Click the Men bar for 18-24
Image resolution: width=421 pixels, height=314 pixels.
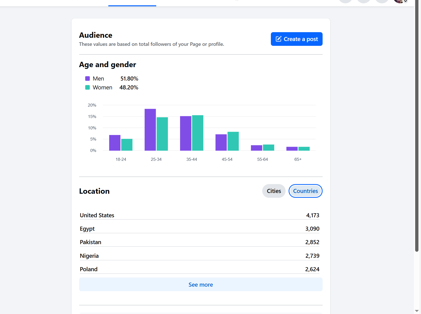115,143
